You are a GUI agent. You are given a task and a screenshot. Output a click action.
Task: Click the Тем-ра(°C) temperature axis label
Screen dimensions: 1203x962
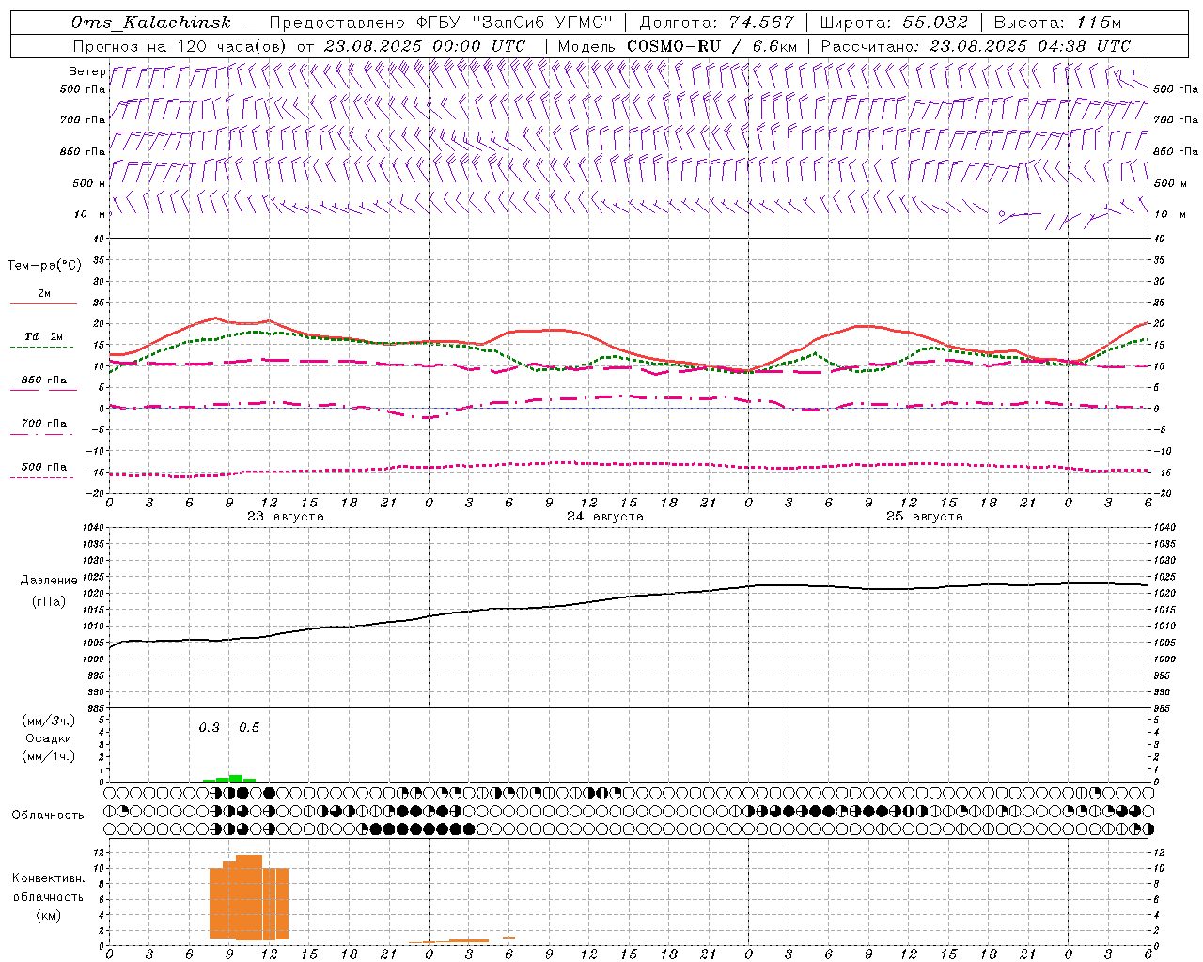(44, 266)
